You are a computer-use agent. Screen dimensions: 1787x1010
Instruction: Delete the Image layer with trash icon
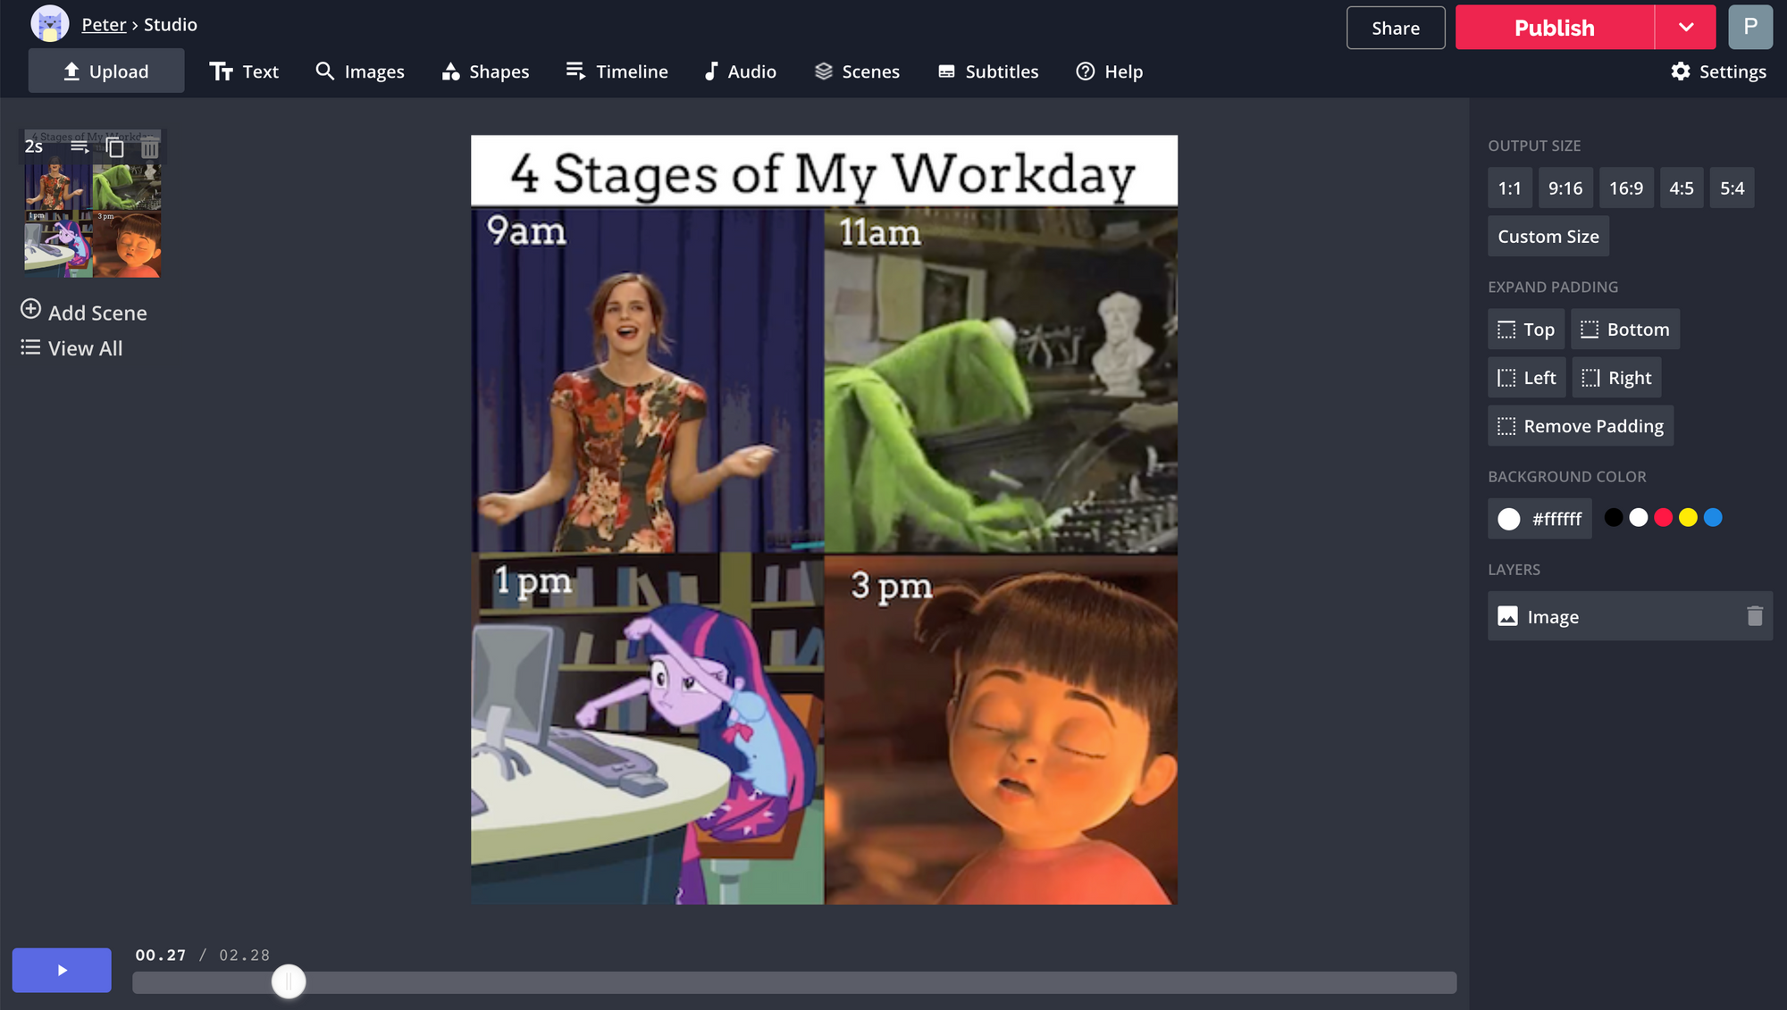coord(1754,616)
